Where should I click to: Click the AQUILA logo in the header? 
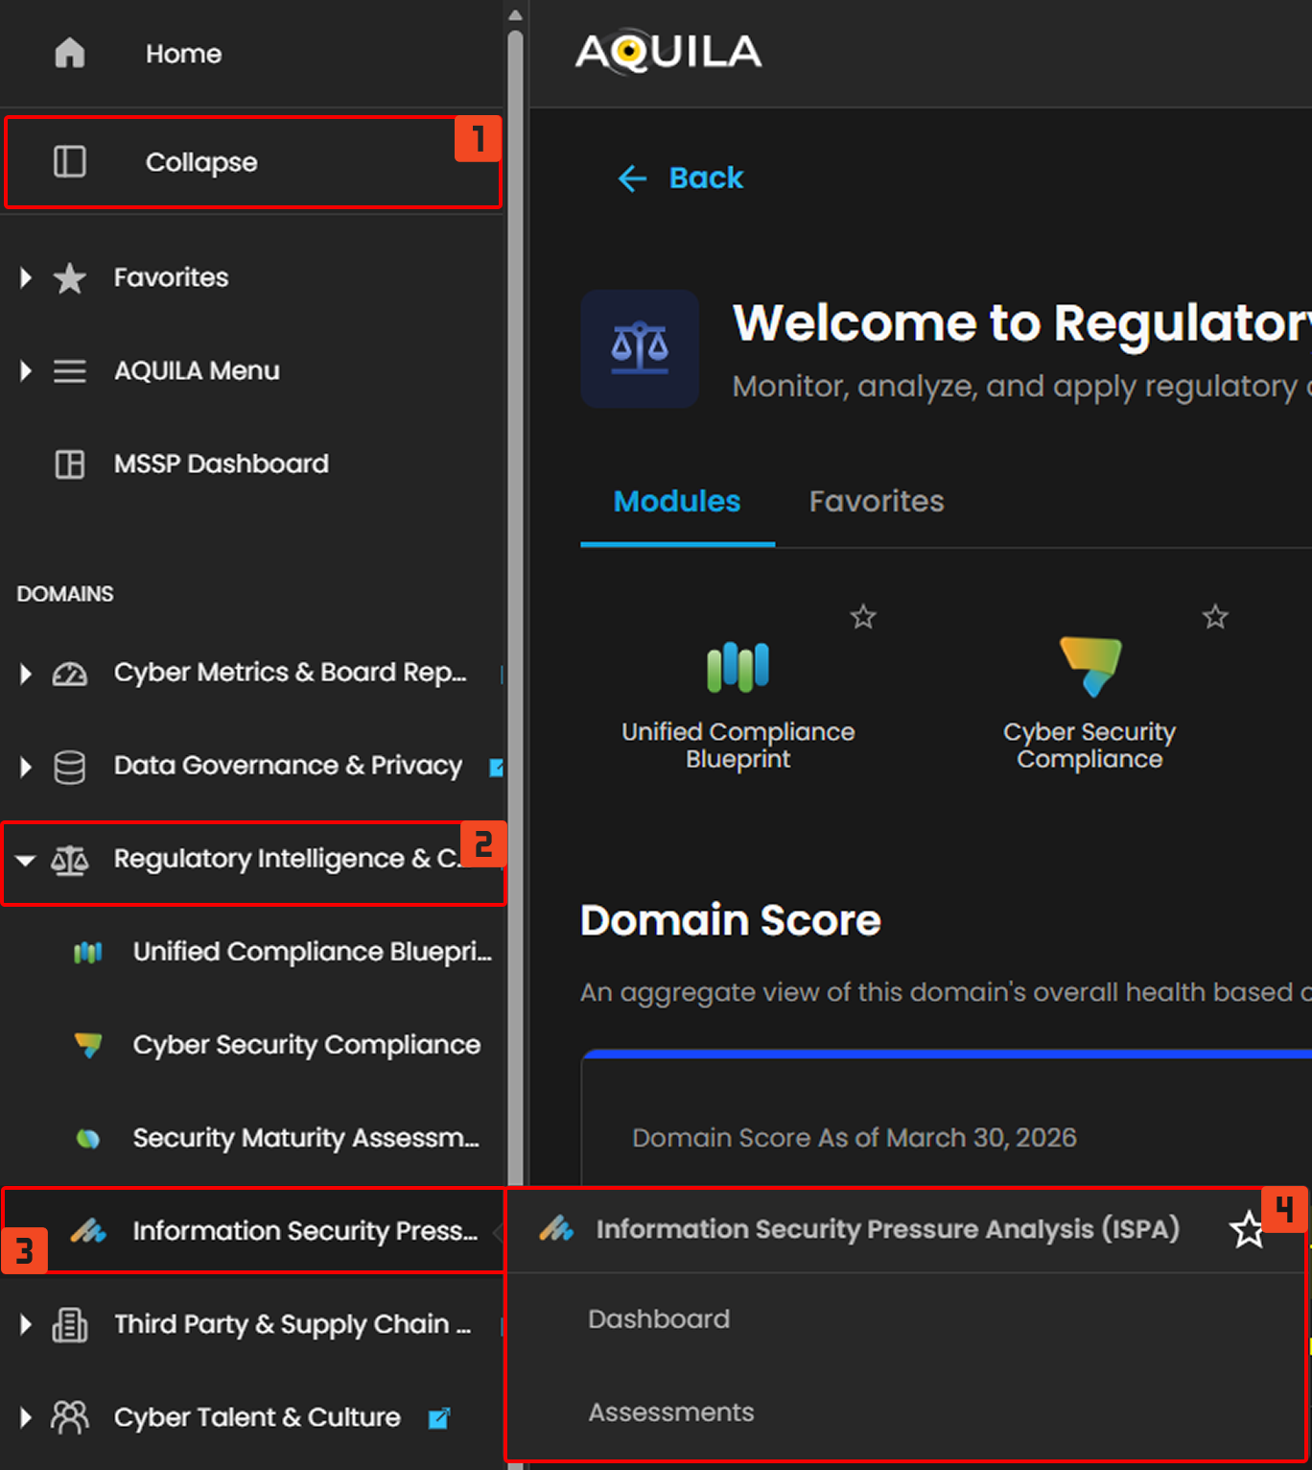coord(668,52)
